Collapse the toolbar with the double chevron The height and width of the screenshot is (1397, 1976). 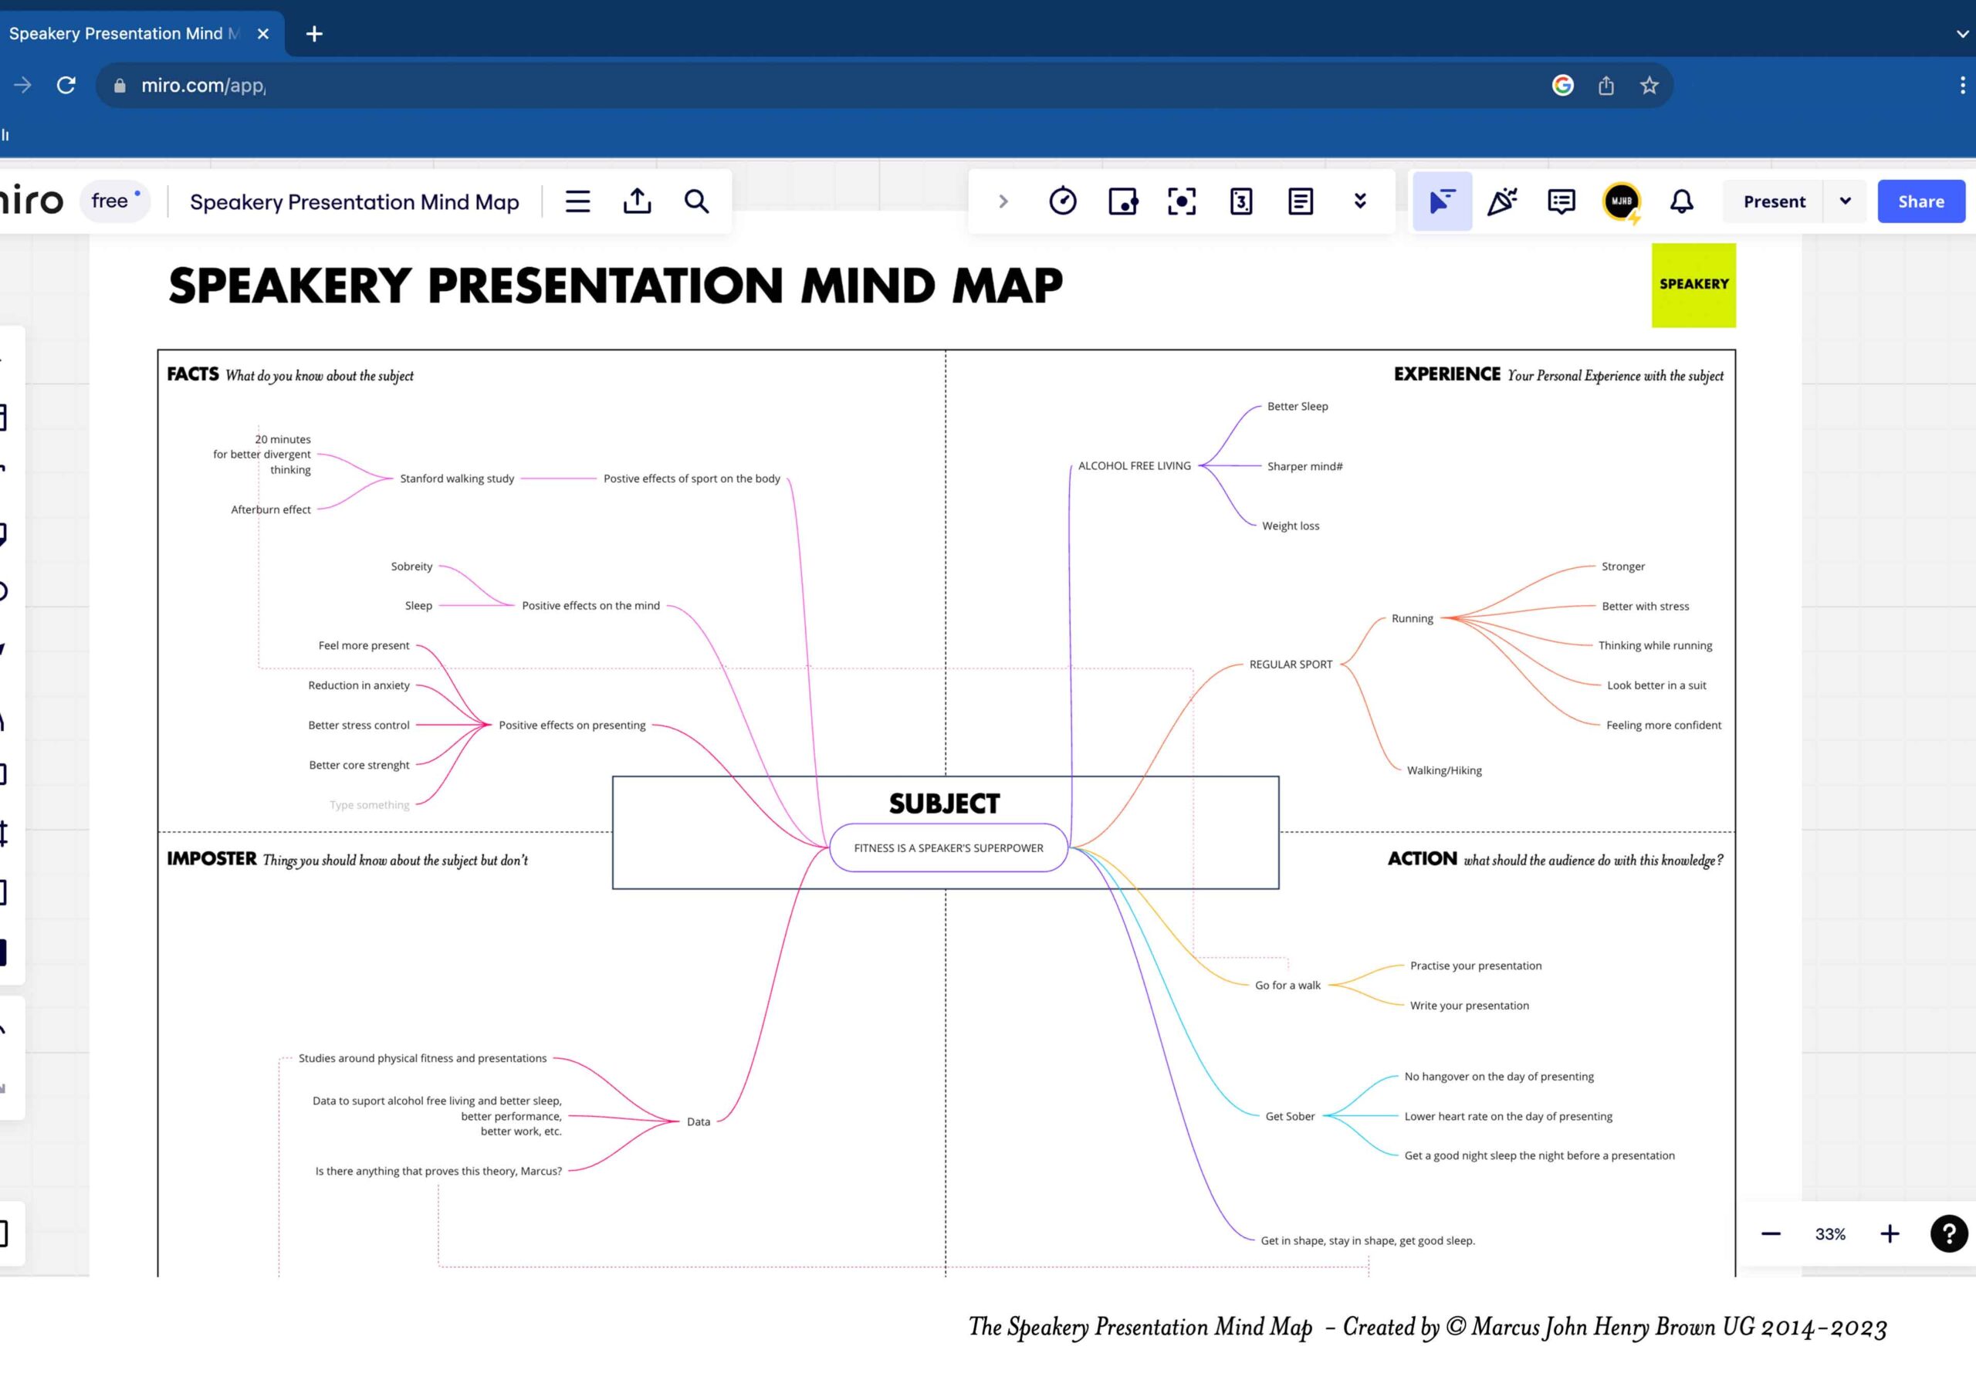[1360, 201]
